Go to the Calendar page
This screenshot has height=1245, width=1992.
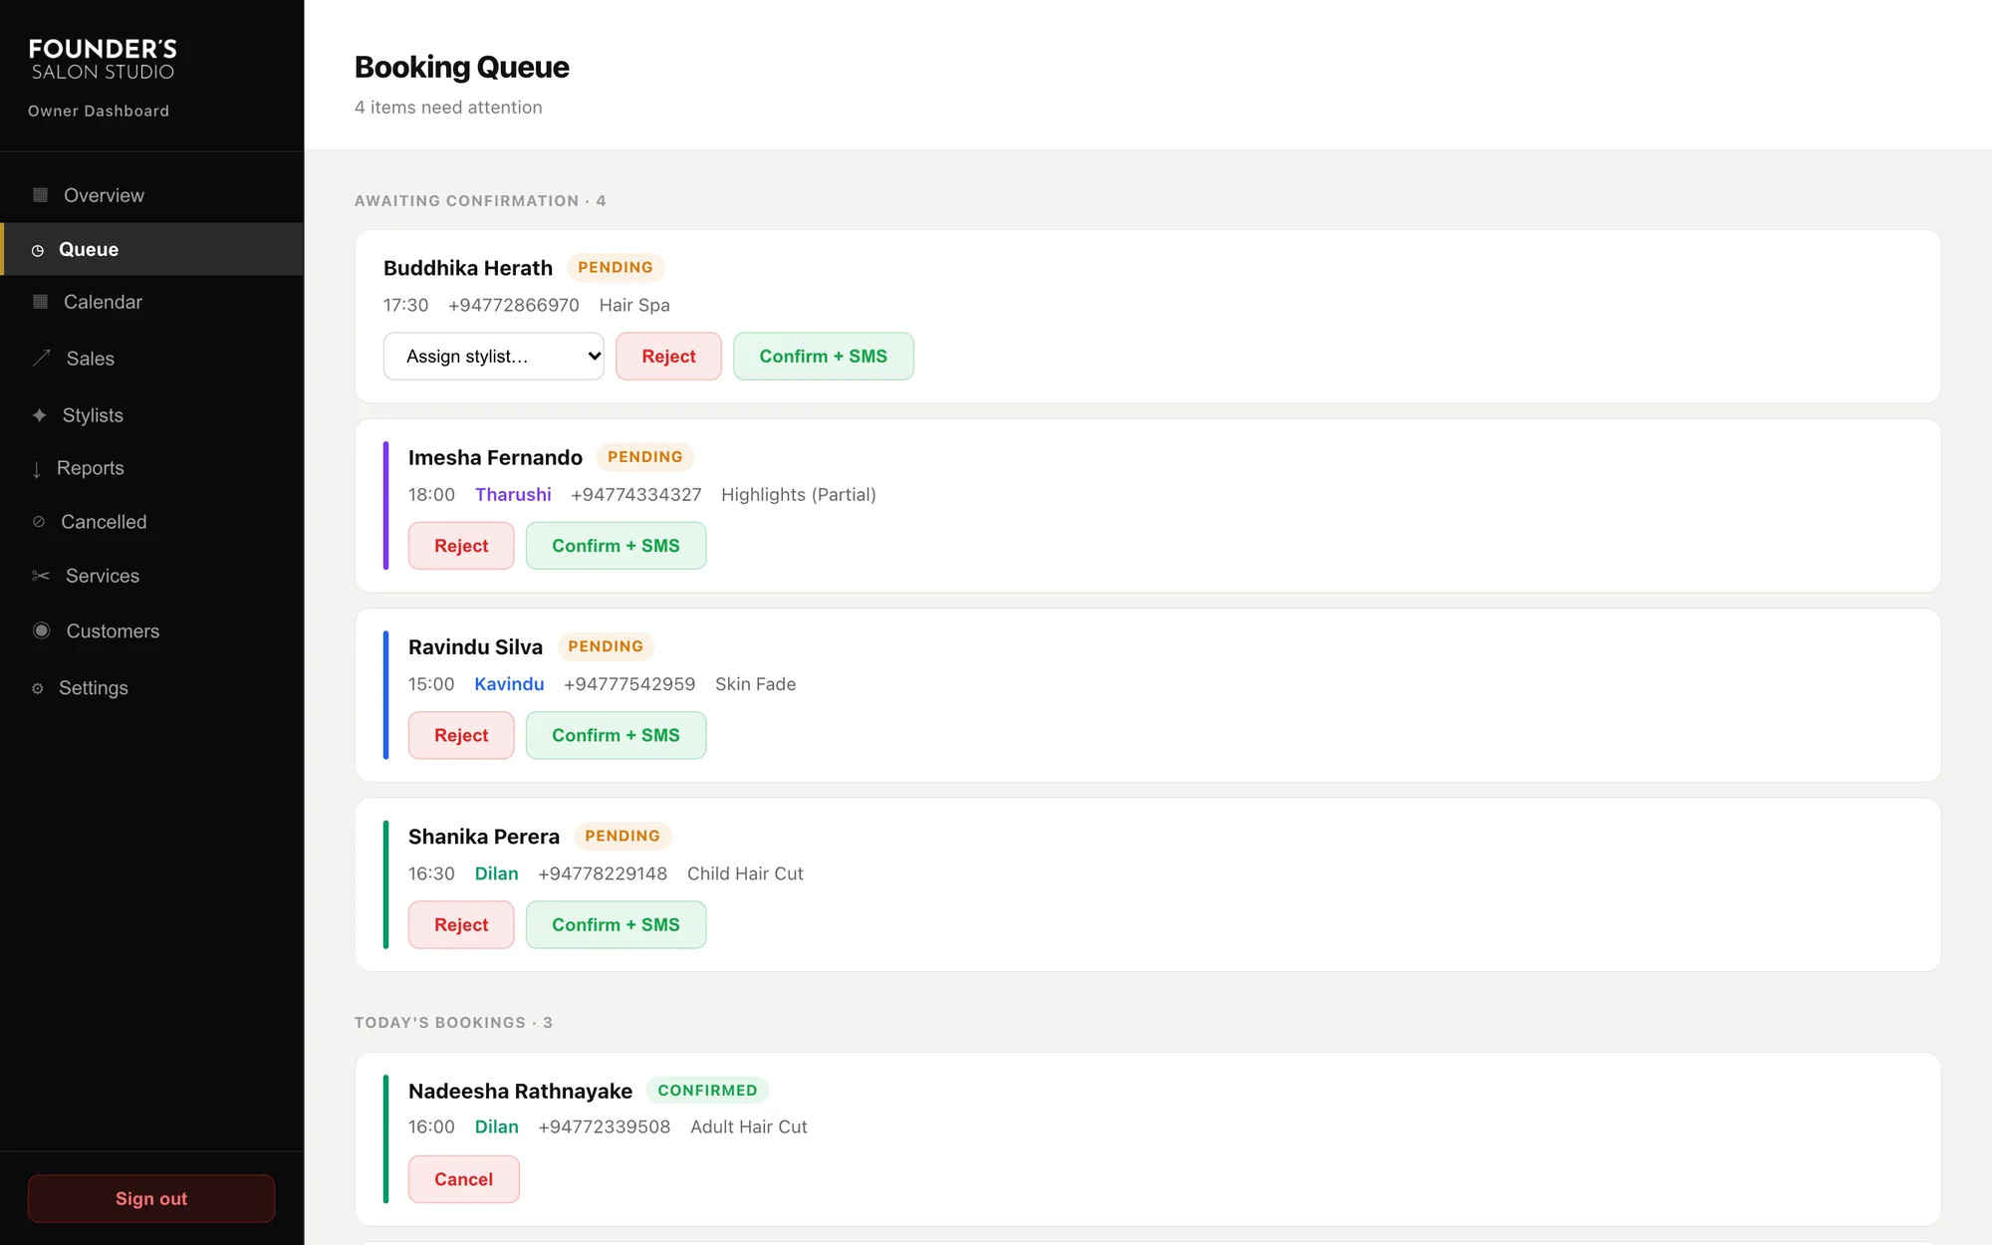tap(151, 302)
